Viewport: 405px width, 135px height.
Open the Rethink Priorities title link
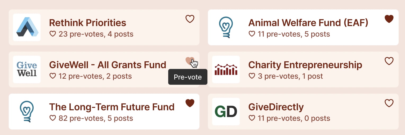tap(88, 23)
